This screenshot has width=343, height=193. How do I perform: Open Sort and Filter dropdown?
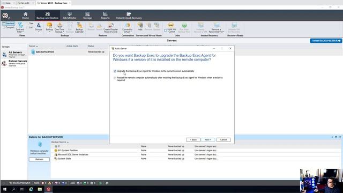20,27
